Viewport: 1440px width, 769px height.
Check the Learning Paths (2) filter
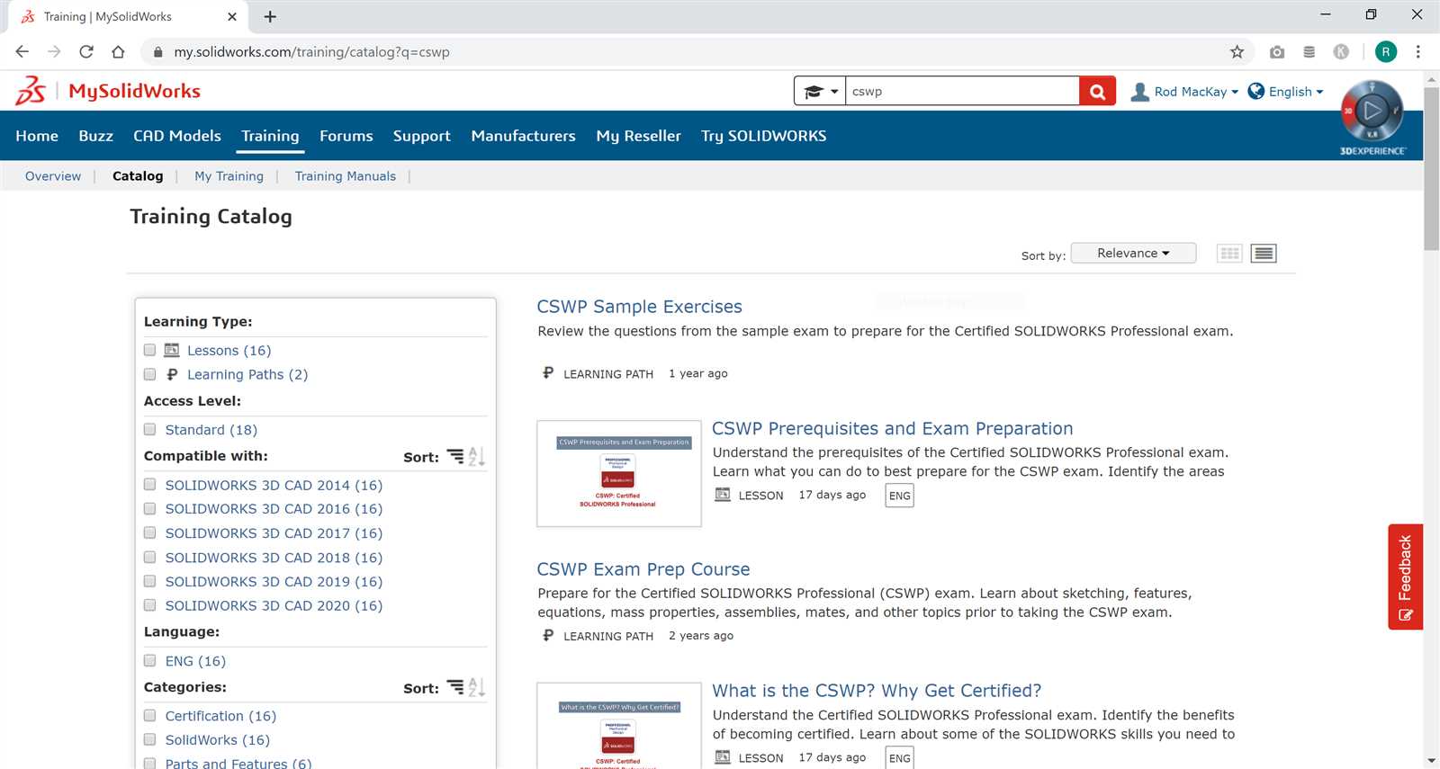(x=150, y=374)
